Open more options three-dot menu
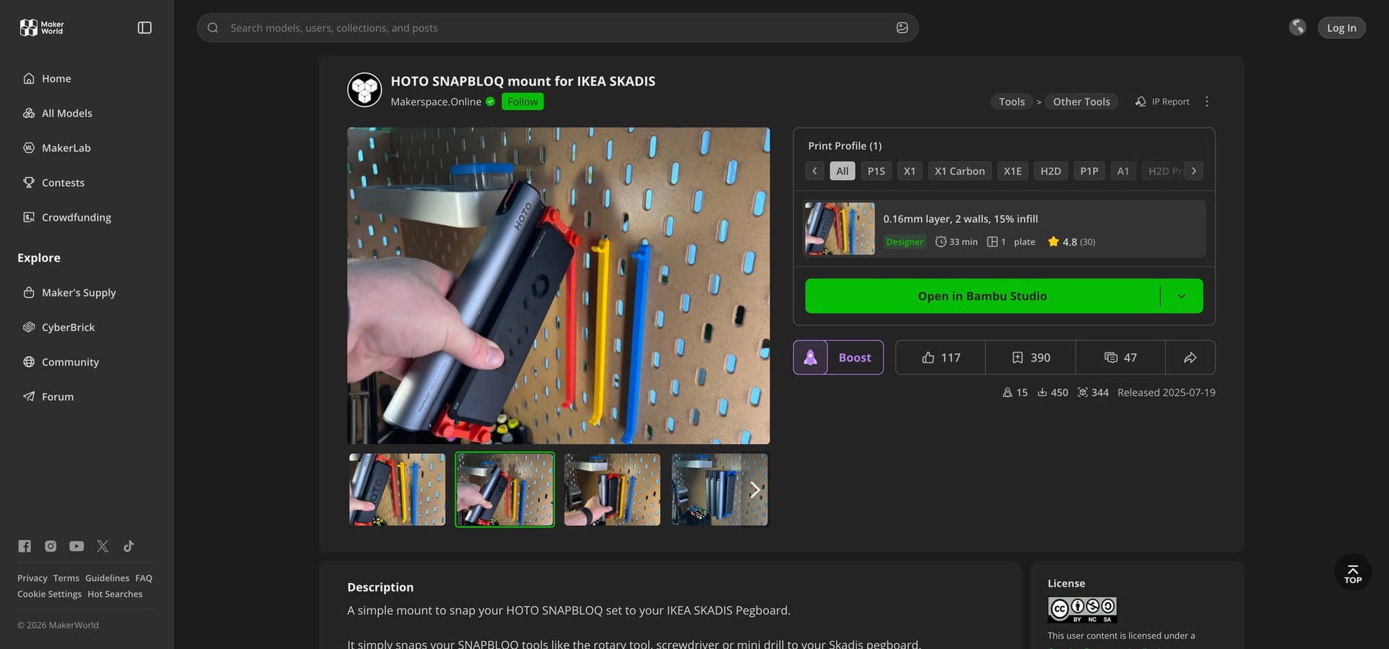The height and width of the screenshot is (649, 1389). tap(1207, 101)
